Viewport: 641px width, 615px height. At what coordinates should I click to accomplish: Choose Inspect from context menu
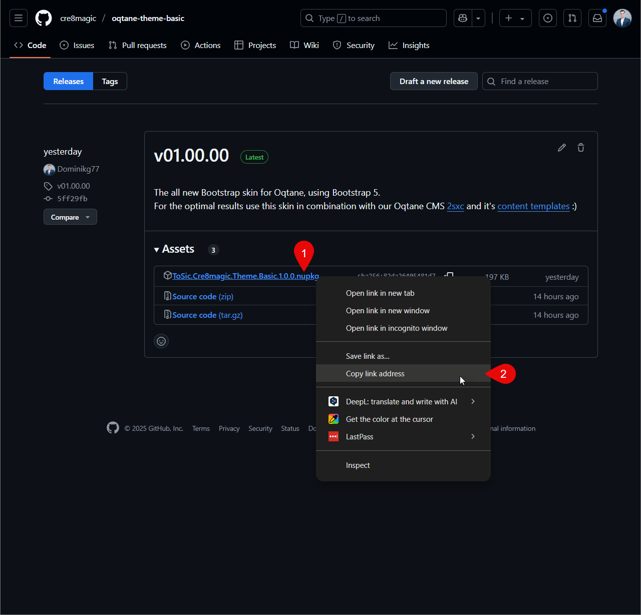(403, 465)
